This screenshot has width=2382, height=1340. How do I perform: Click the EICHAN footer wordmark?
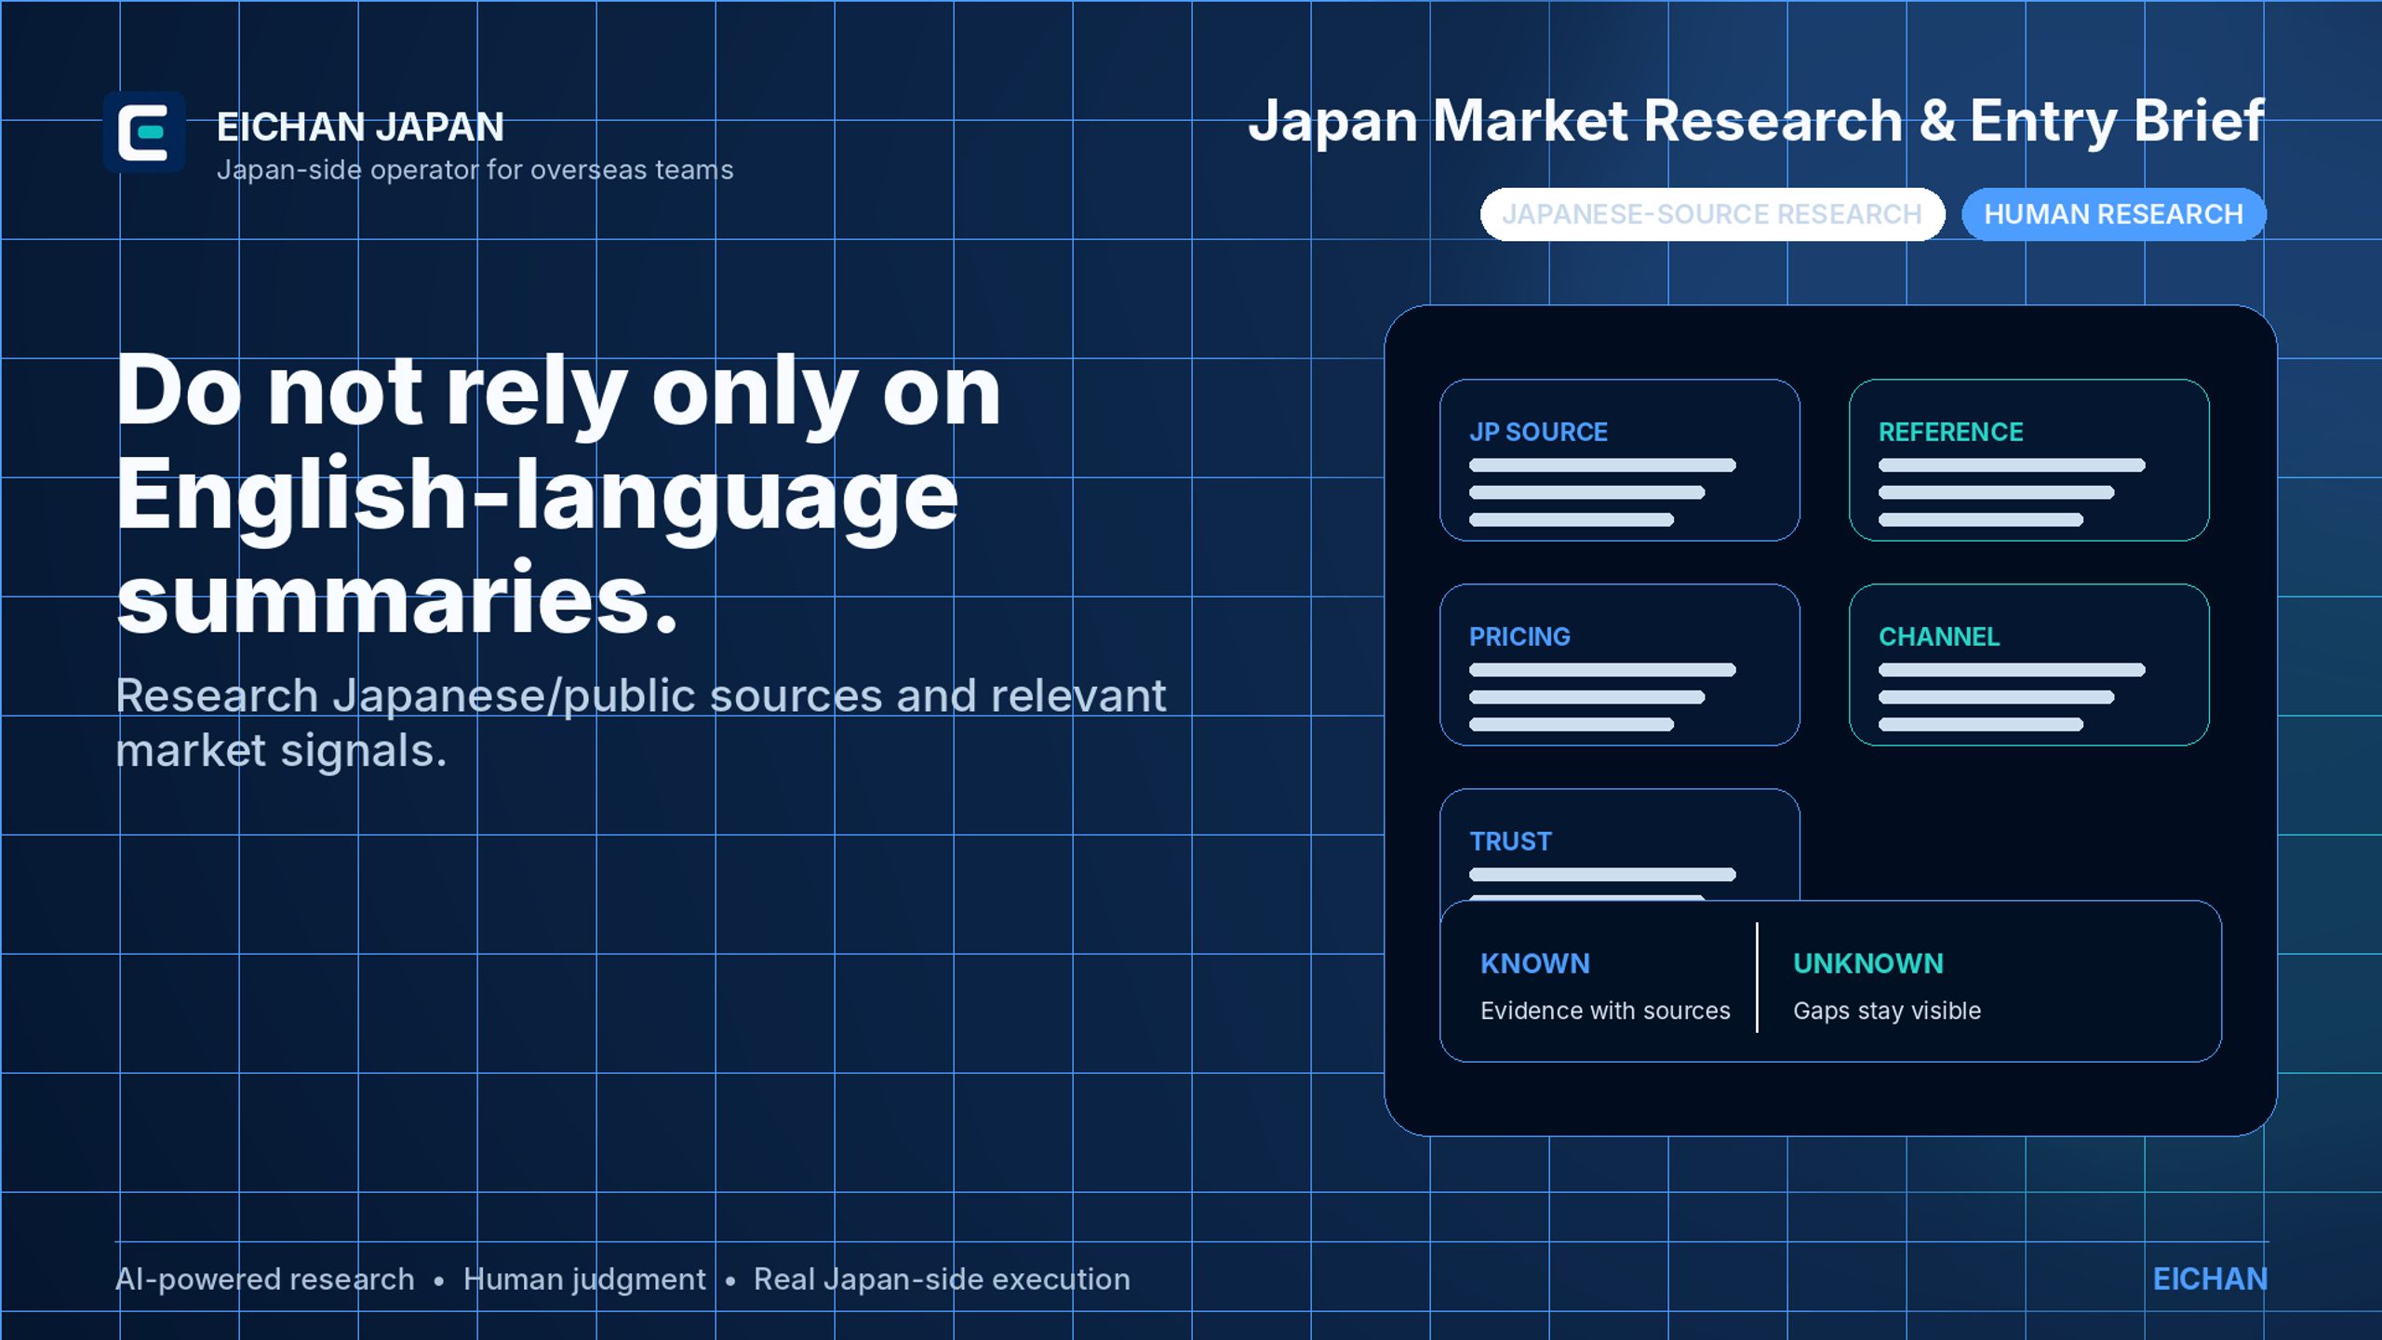tap(2210, 1280)
